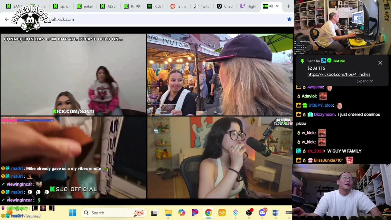Switch to the Twitch 'Highl' tab
The width and height of the screenshot is (391, 220).
coord(249,6)
